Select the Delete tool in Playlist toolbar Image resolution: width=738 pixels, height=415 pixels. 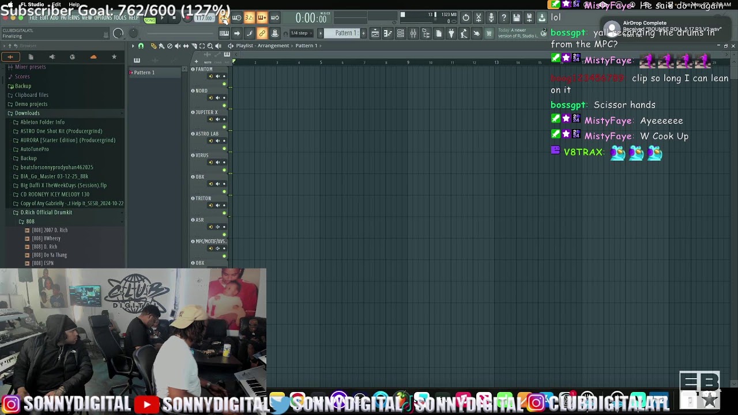pos(170,46)
